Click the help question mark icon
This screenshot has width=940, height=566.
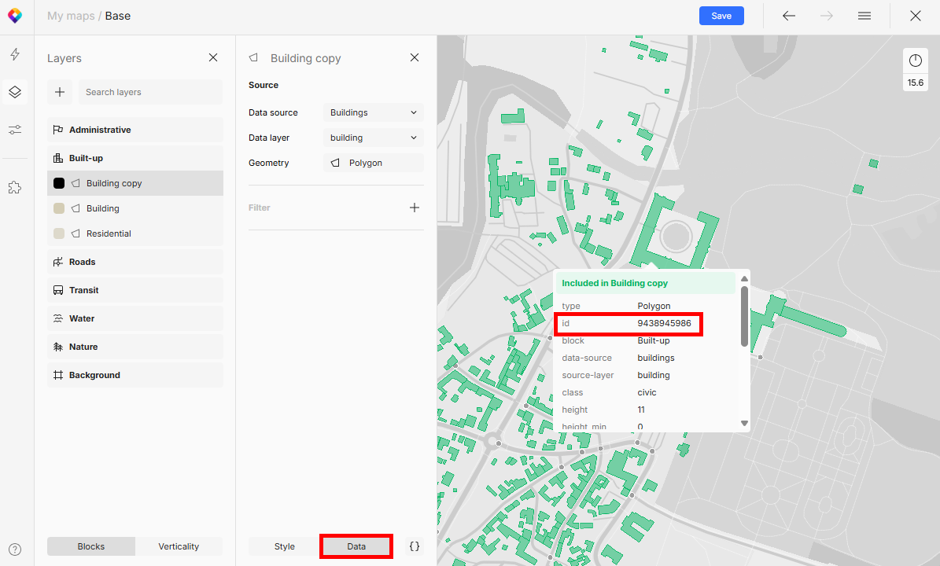tap(15, 549)
